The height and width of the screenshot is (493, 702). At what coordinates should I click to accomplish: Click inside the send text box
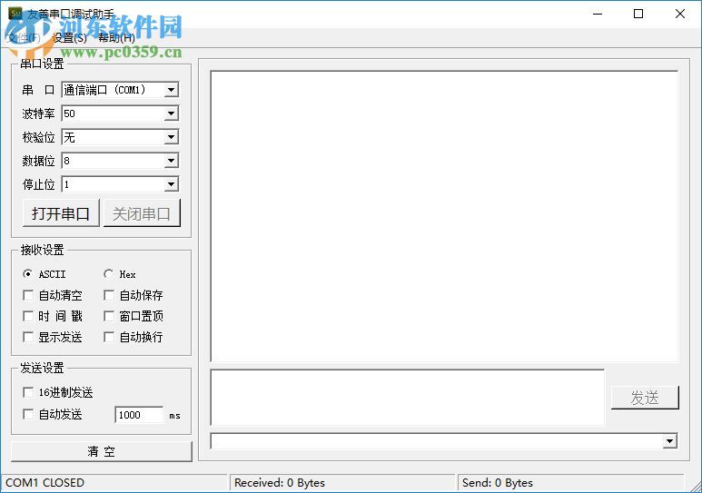408,397
